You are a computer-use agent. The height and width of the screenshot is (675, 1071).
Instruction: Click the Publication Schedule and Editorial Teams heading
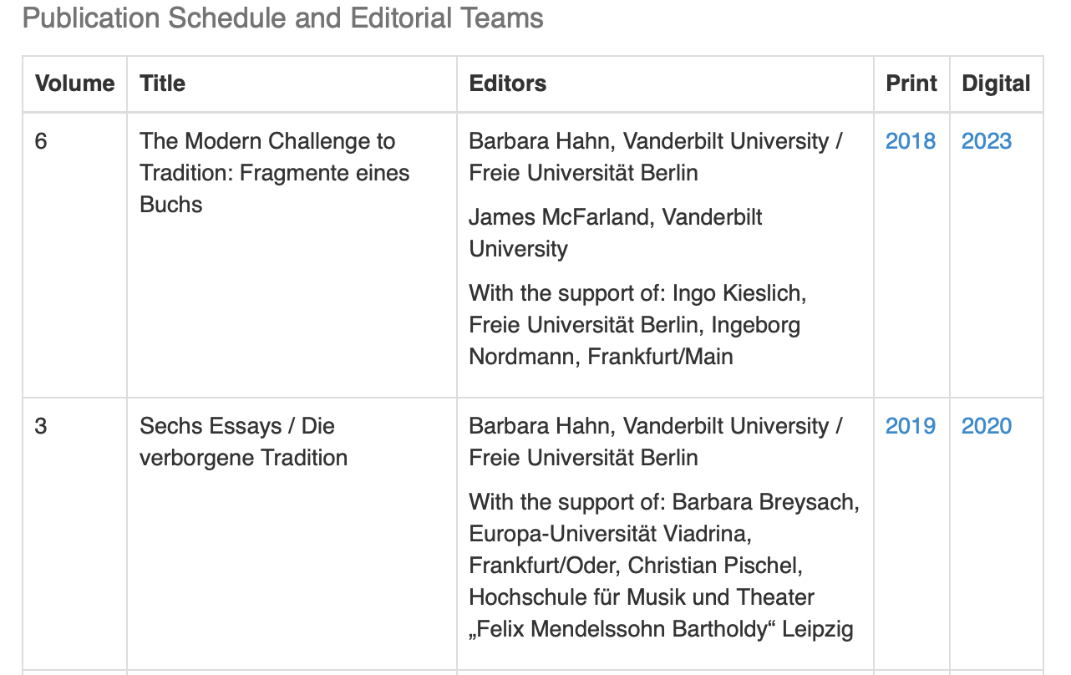point(282,18)
